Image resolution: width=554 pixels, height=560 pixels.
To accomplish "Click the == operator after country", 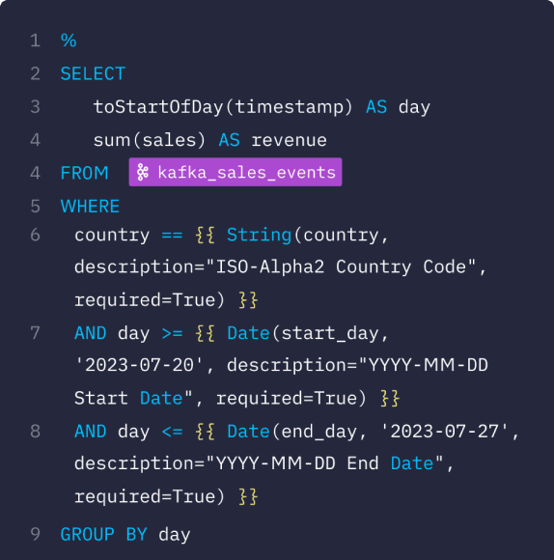I will (x=172, y=235).
